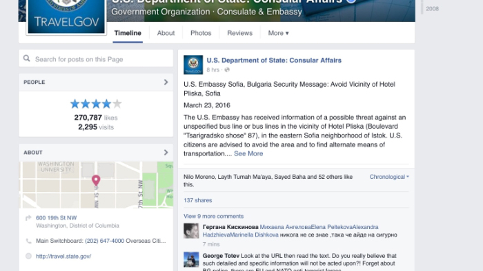Click the phone icon beside Main Switchboard
Screen dimensions: 483x271
[x=28, y=241]
